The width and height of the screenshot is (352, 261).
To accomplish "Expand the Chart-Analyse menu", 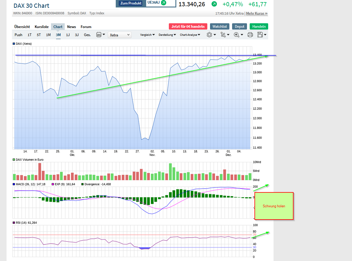I will (190, 35).
